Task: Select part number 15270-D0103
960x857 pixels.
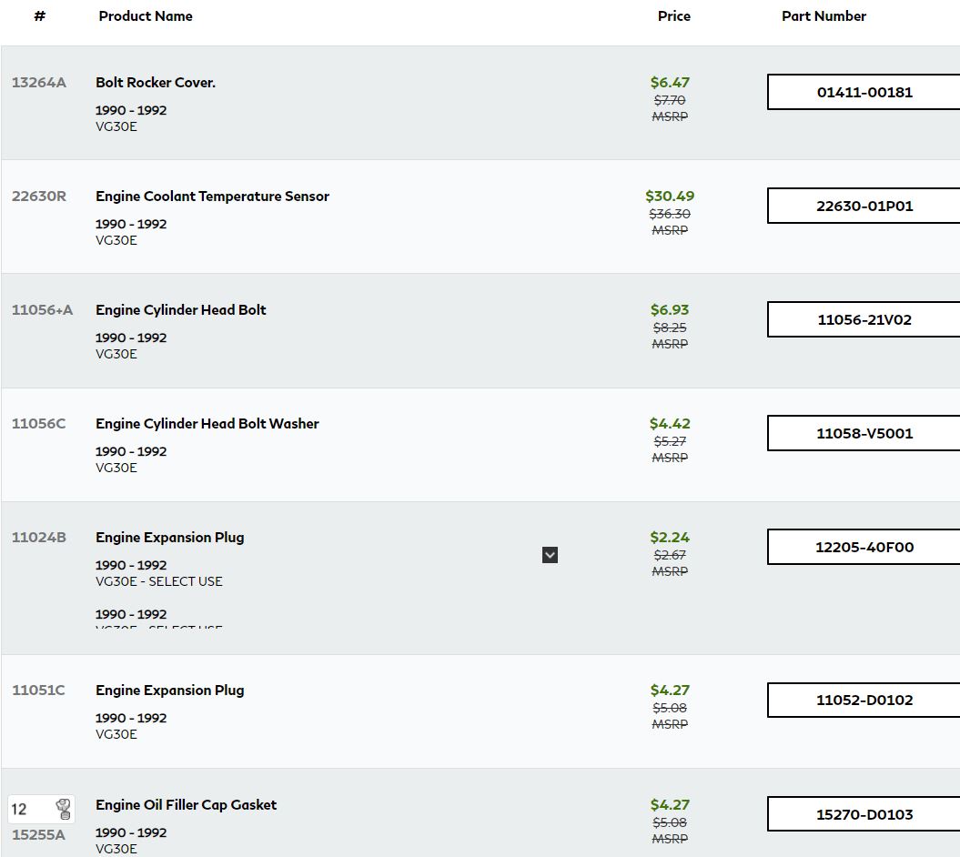Action: 864,814
